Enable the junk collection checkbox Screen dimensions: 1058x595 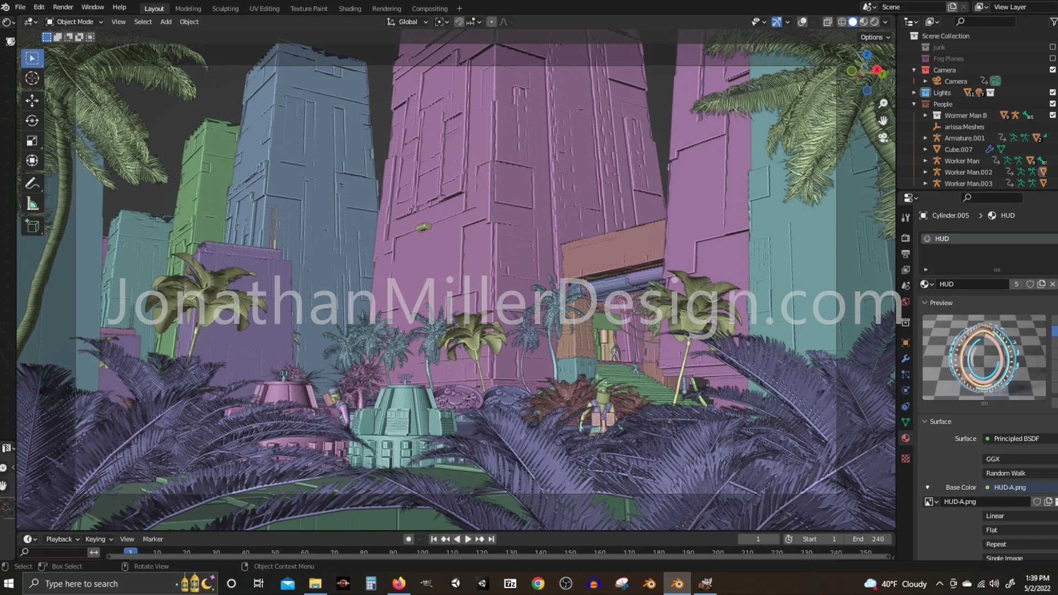tap(1052, 47)
